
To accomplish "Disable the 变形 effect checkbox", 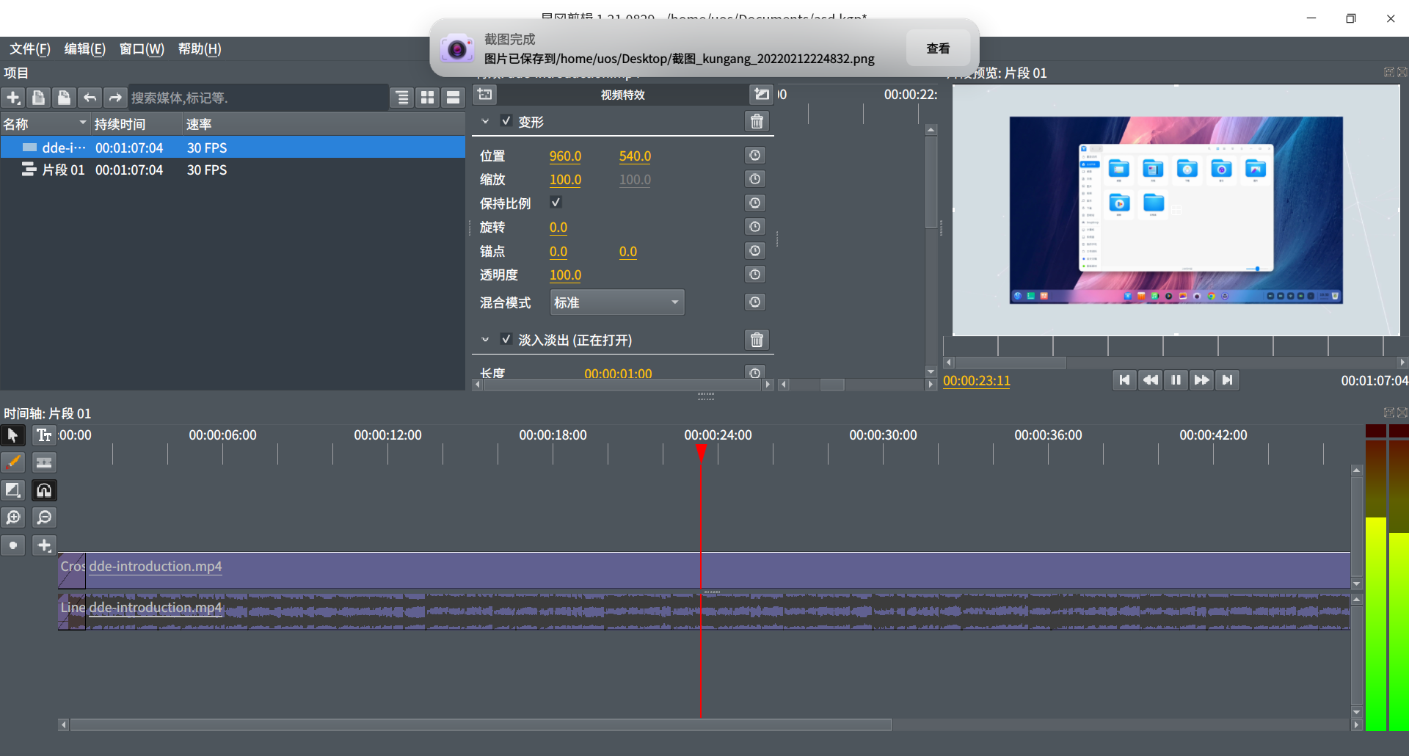I will click(506, 121).
